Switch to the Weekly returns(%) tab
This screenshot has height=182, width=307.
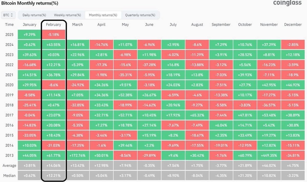pos(67,15)
